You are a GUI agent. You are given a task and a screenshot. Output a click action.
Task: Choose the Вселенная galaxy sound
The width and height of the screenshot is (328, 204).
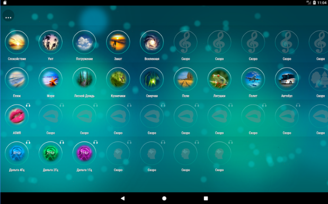pyautogui.click(x=152, y=42)
